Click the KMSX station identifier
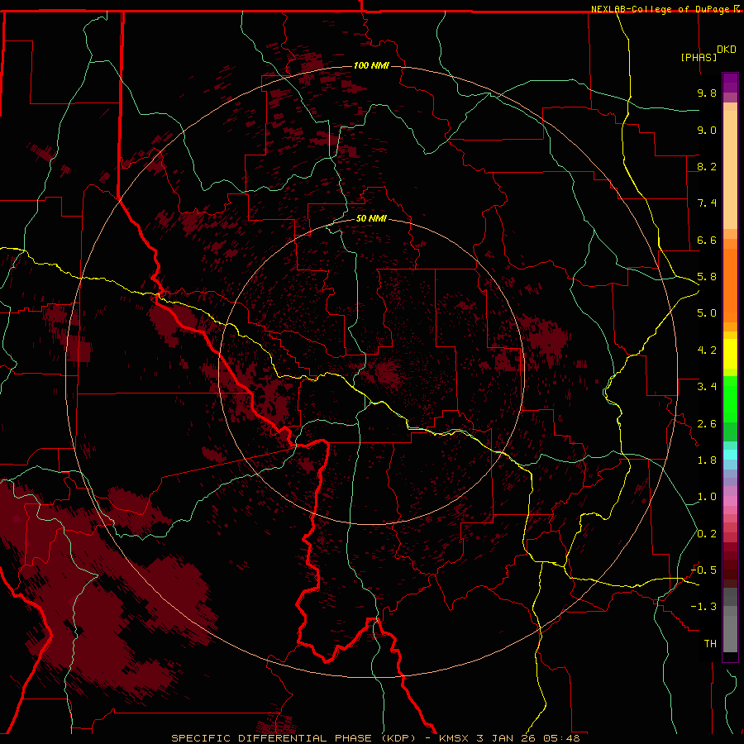This screenshot has width=744, height=744. pos(454,738)
